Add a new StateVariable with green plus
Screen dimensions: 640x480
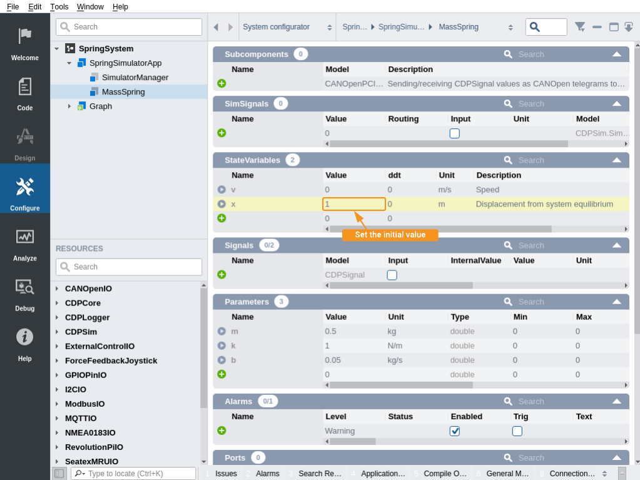pyautogui.click(x=221, y=218)
